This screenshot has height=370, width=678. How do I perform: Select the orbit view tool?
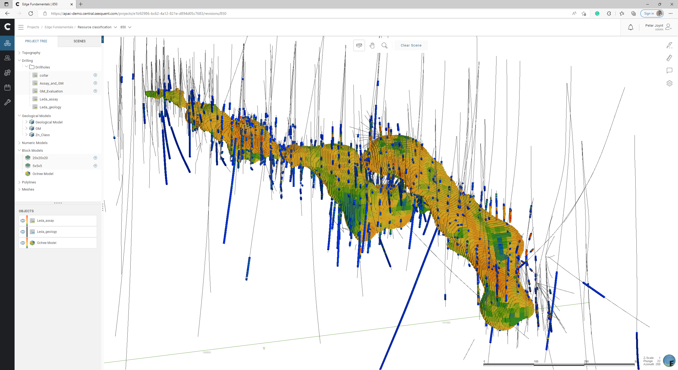point(359,45)
